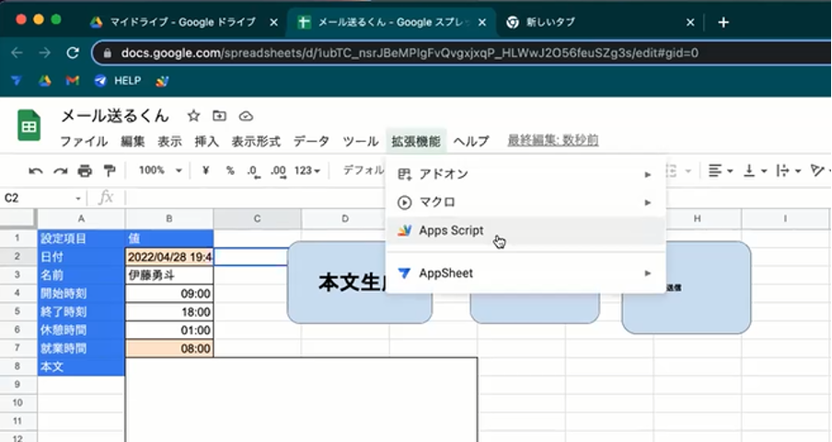Viewport: 832px width, 442px height.
Task: Select the paint format tool
Action: point(110,171)
